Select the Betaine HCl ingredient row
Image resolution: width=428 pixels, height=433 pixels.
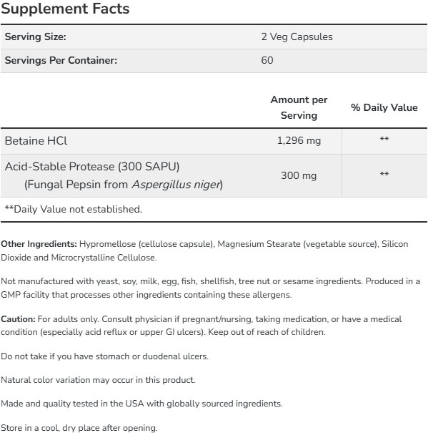tap(214, 141)
